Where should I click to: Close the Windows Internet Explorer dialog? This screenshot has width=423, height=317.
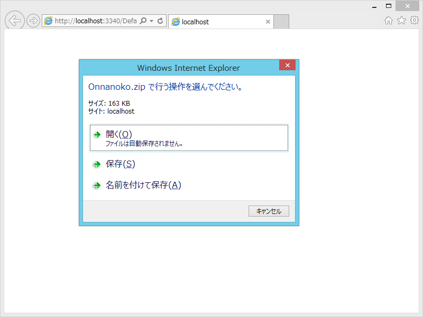(287, 65)
